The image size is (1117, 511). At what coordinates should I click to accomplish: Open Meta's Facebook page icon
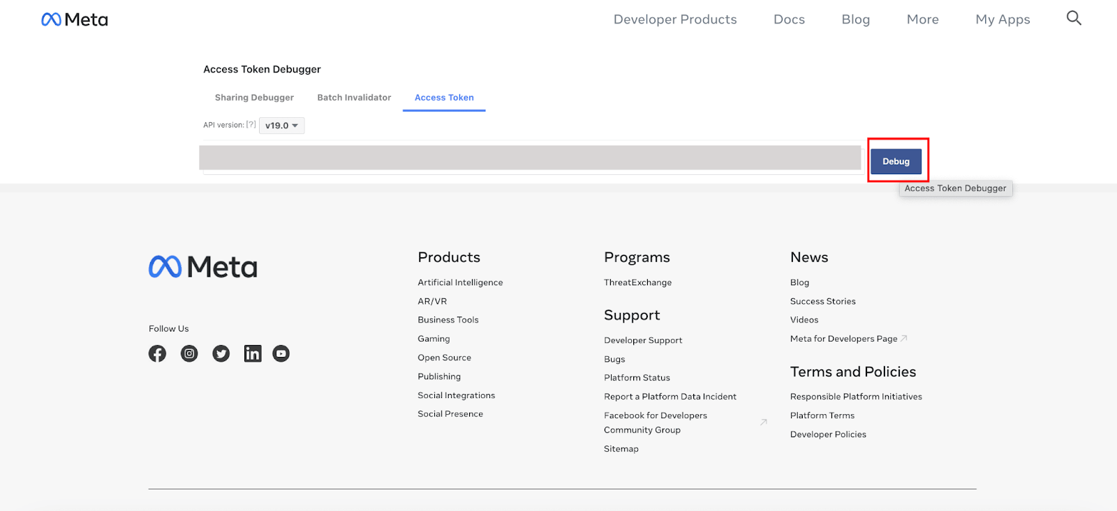coord(157,353)
